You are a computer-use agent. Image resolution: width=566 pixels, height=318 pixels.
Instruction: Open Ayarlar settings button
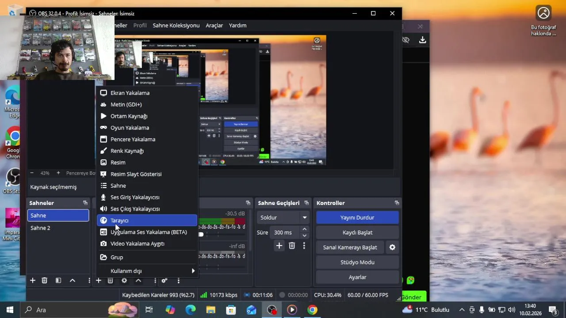(x=357, y=277)
